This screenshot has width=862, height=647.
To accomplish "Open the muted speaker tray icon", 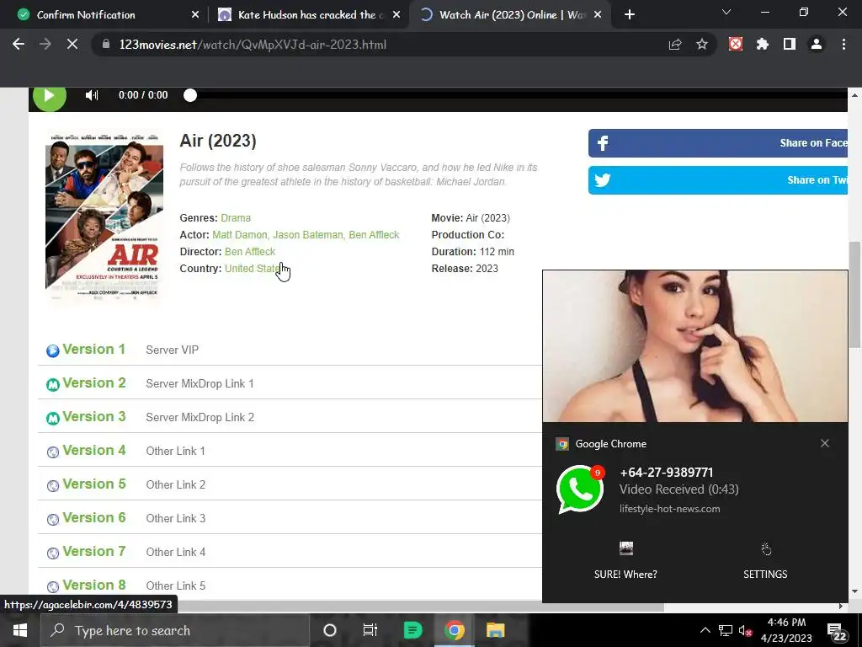I will (746, 630).
